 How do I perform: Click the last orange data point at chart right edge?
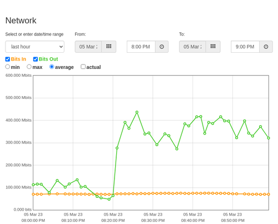[x=269, y=194]
